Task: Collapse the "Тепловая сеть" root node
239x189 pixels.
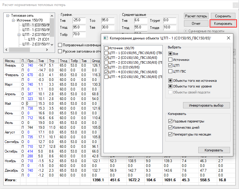Action: 8,16
